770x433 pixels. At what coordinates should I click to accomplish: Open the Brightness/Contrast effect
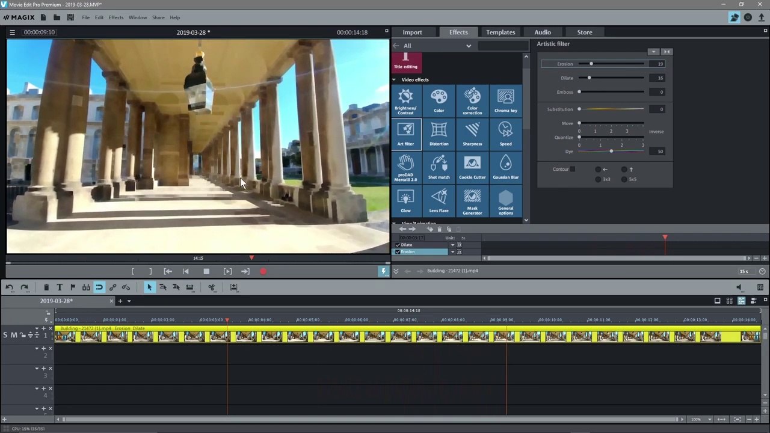click(405, 101)
